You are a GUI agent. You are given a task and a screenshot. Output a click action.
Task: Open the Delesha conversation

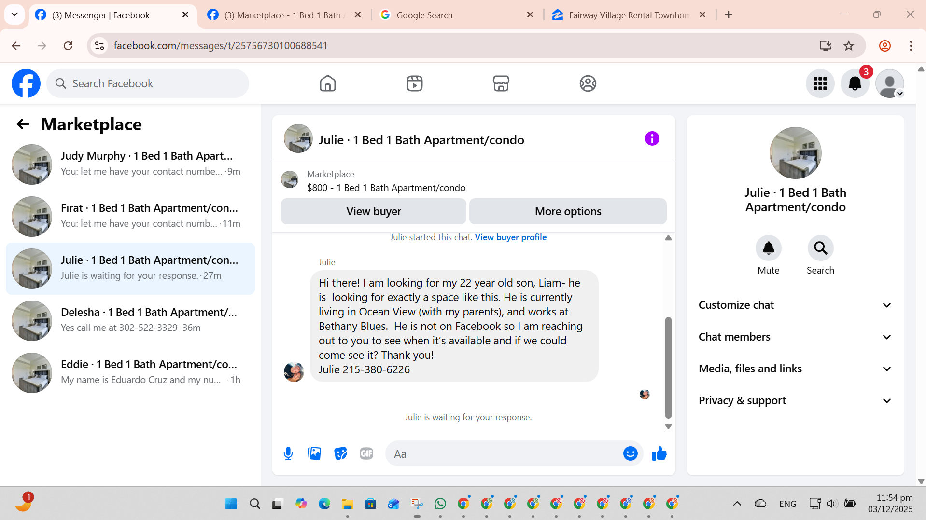[x=130, y=321]
